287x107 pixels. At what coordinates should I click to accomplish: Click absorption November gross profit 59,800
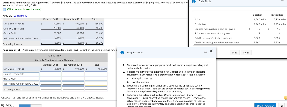click(80, 33)
